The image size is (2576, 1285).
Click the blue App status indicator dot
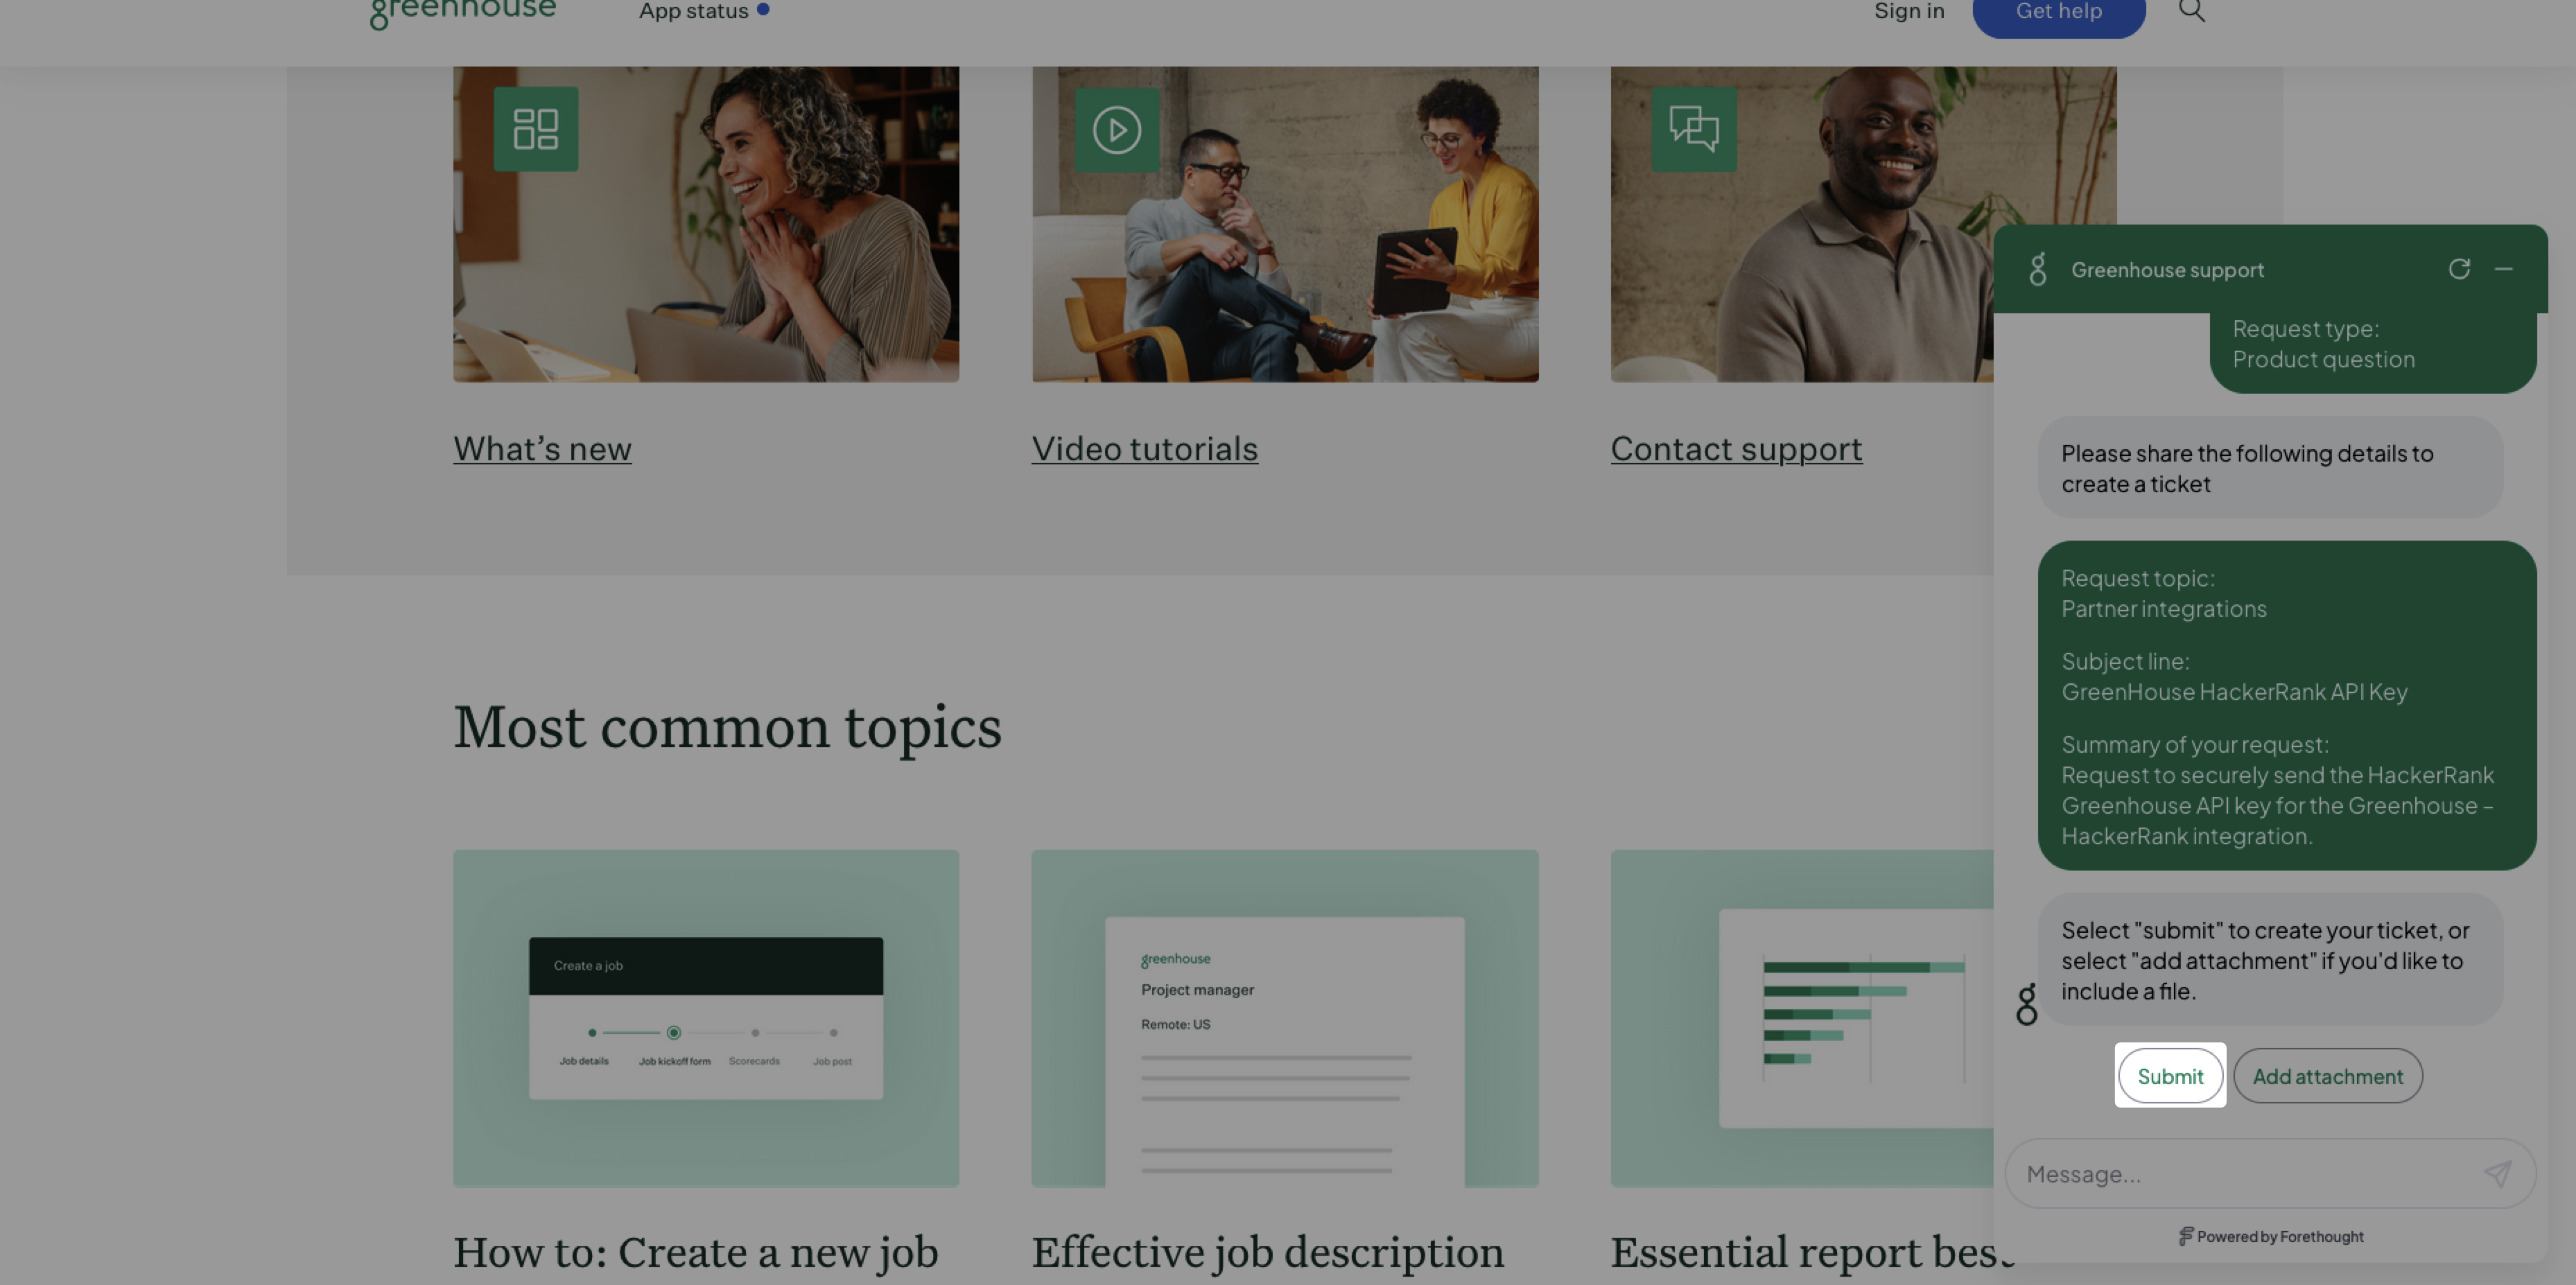click(763, 10)
